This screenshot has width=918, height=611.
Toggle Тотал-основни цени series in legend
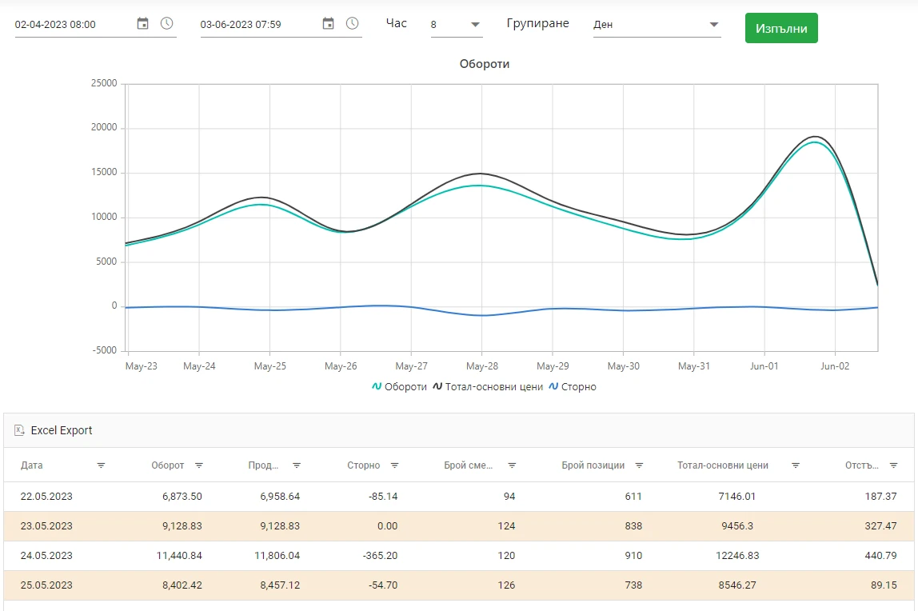[x=488, y=387]
